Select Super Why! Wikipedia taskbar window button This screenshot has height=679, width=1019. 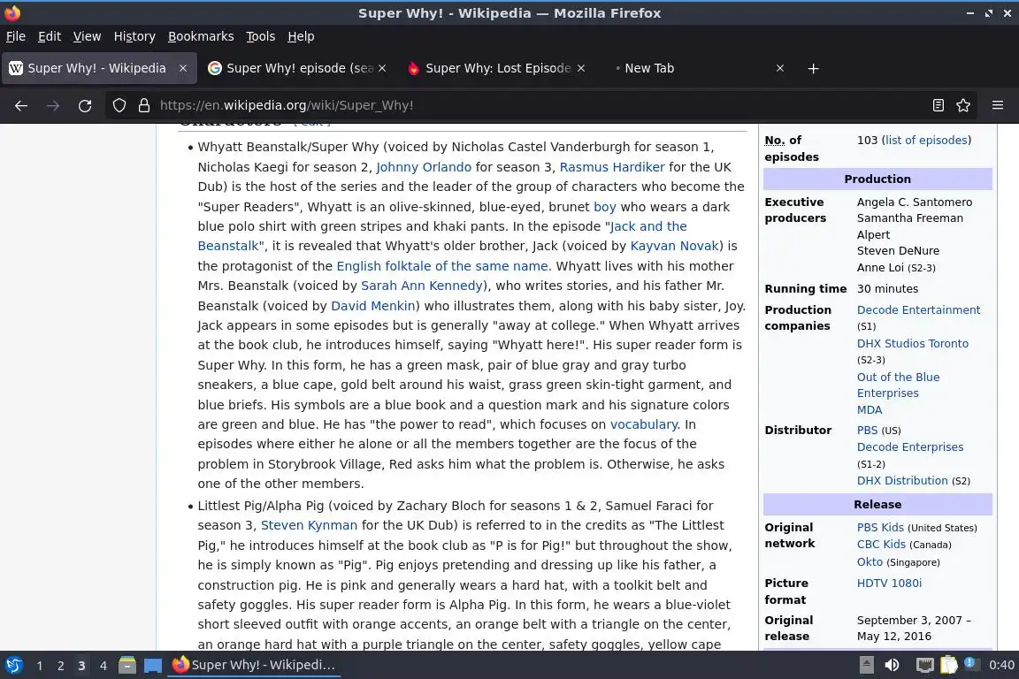point(254,665)
